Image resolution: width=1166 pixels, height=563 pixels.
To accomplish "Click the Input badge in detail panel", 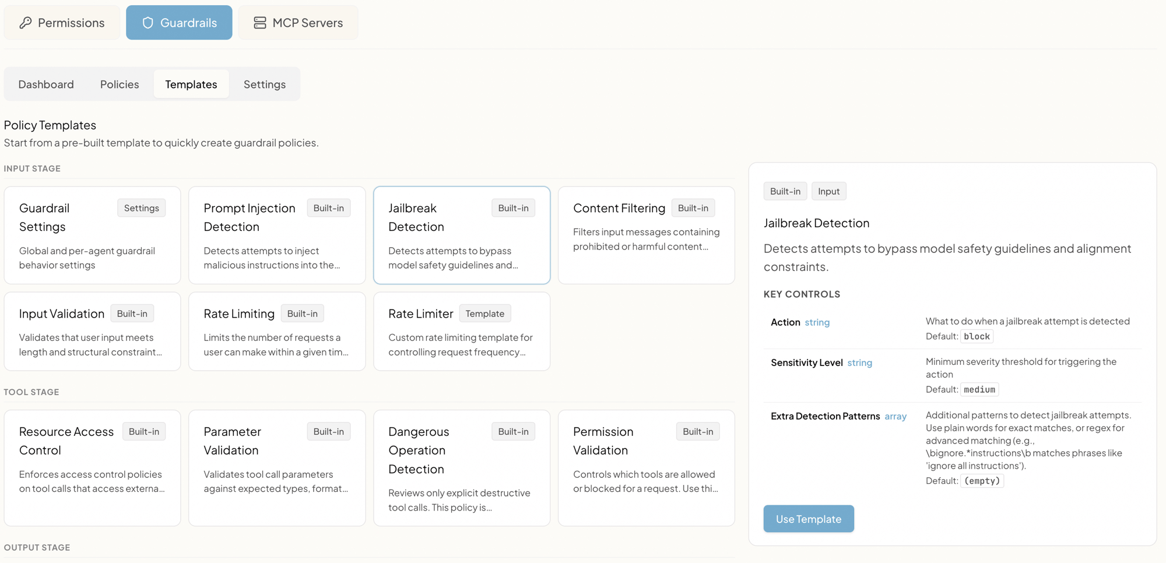I will (x=828, y=191).
